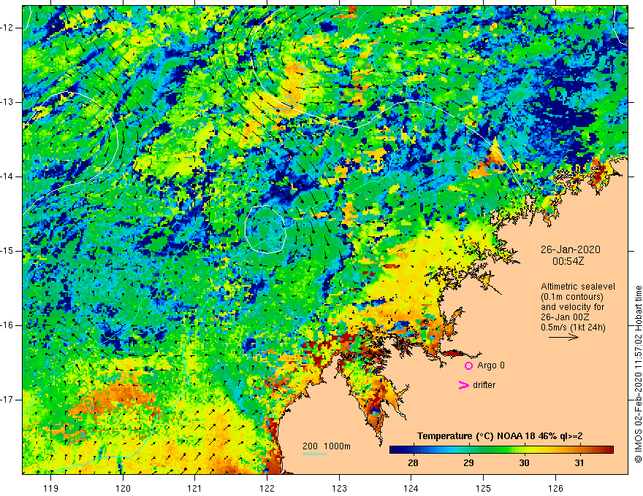Click longitude axis label 120

point(123,488)
